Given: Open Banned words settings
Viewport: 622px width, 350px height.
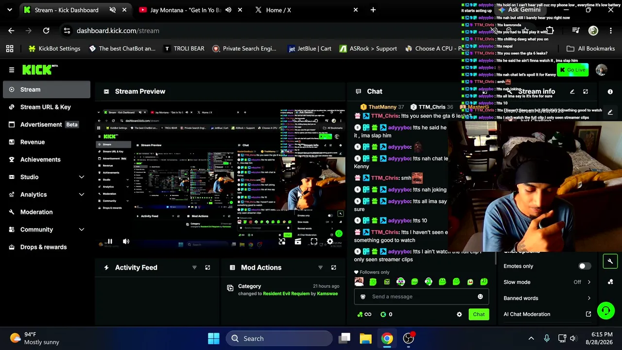Looking at the screenshot, I should (547, 298).
